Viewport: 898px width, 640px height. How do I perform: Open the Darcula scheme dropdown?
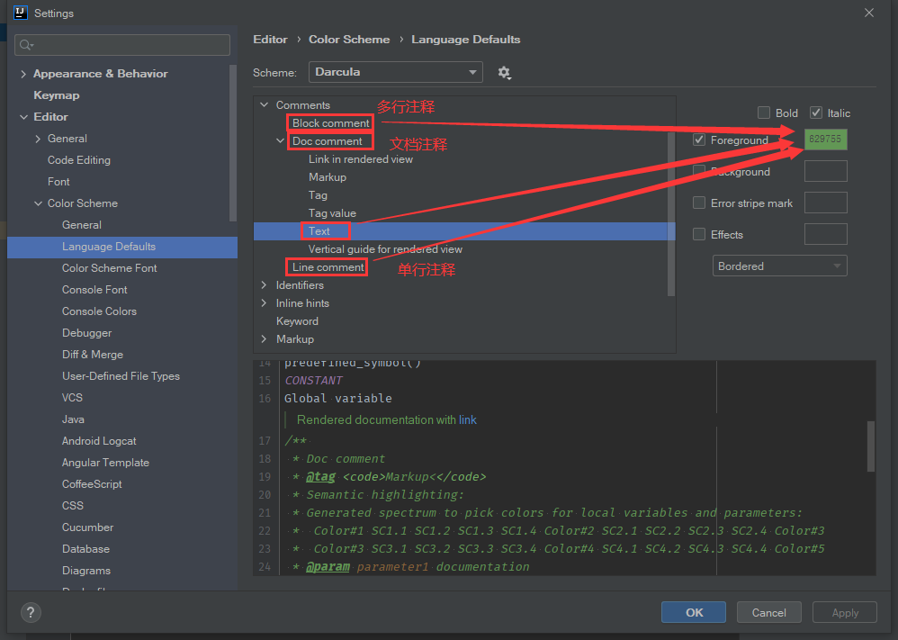point(395,72)
